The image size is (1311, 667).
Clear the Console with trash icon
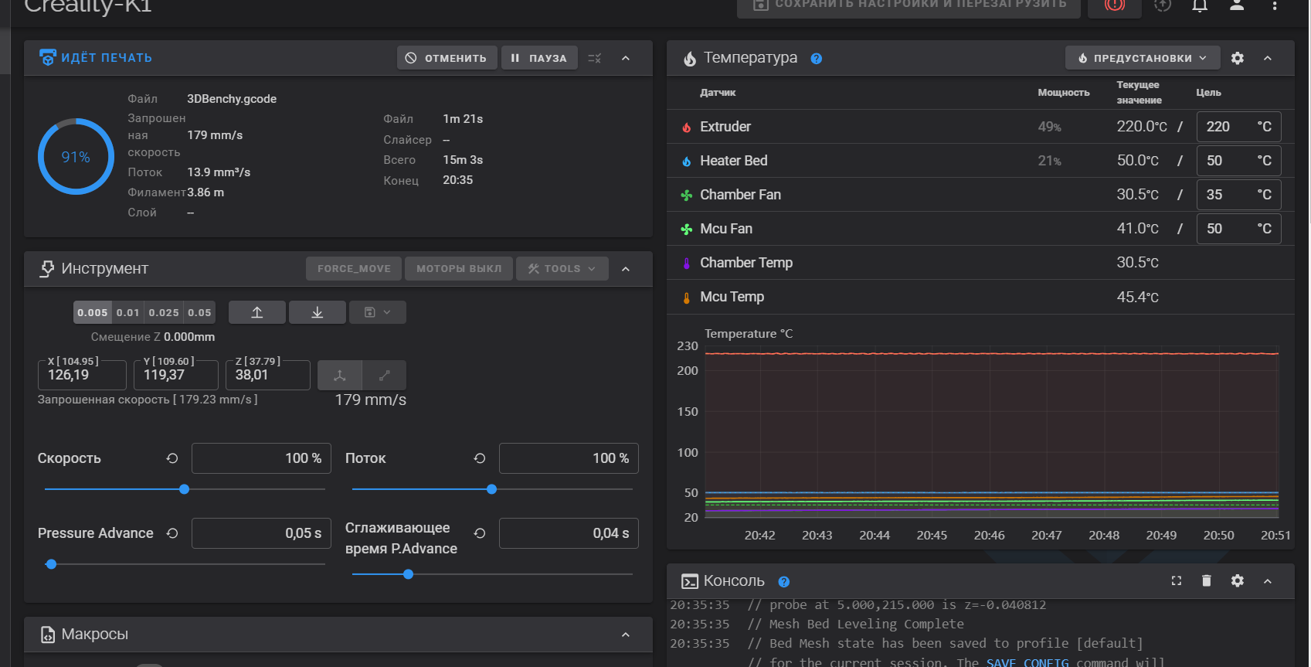pyautogui.click(x=1207, y=580)
